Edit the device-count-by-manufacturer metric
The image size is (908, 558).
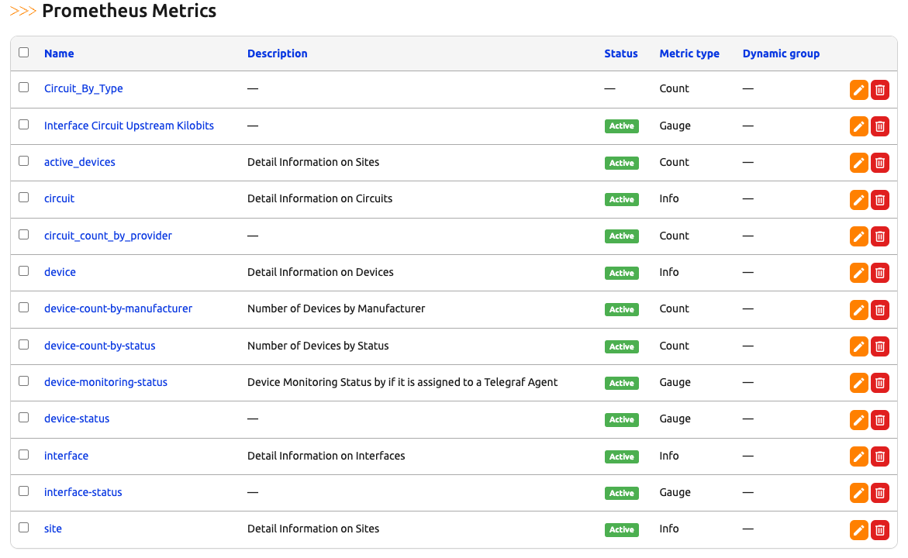(858, 310)
